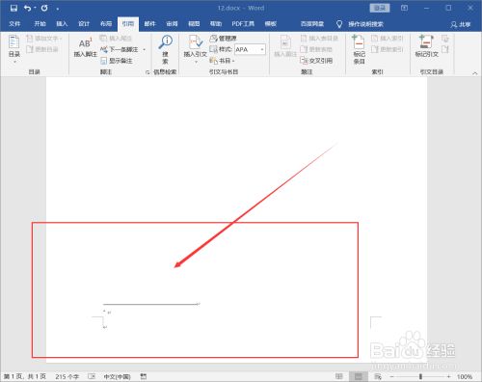Switch to Read Mode view icon
Viewport: 482px width, 382px height.
click(x=339, y=376)
